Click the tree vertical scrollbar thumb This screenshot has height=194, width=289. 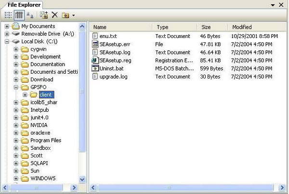(x=82, y=91)
